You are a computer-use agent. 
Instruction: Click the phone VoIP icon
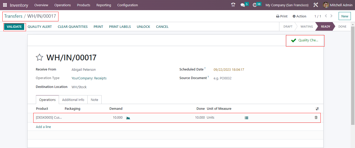[233, 5]
